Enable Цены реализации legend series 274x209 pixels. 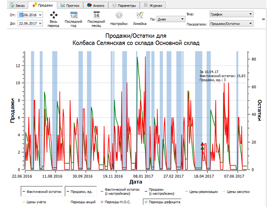click(x=203, y=191)
